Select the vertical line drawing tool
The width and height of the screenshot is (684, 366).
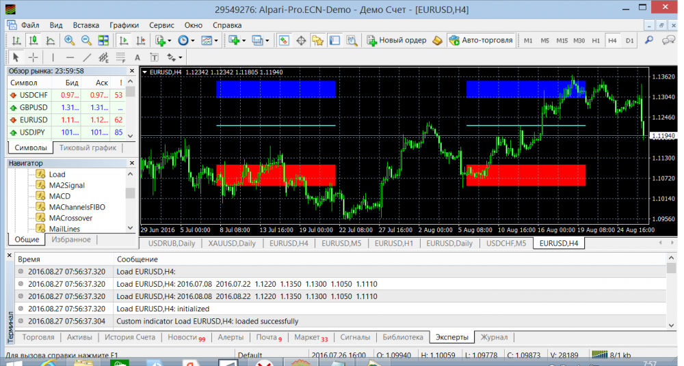pos(53,57)
